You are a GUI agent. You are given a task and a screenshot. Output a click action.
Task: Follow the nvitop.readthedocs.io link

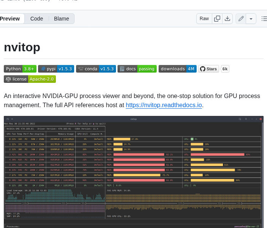click(x=164, y=105)
